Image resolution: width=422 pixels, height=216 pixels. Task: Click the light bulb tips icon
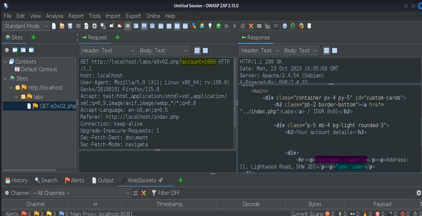pyautogui.click(x=210, y=26)
